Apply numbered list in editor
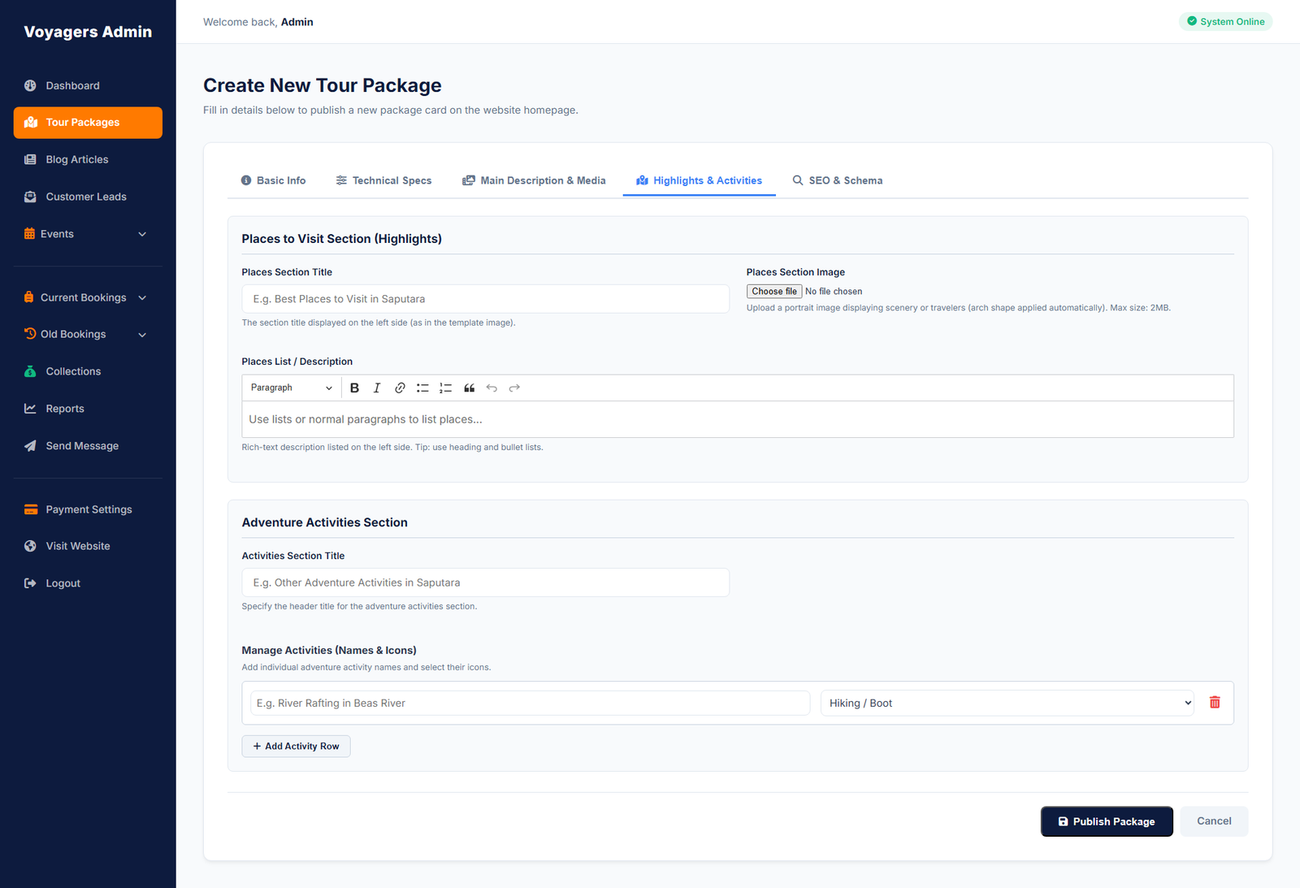Screen dimensions: 1300x888 [445, 388]
